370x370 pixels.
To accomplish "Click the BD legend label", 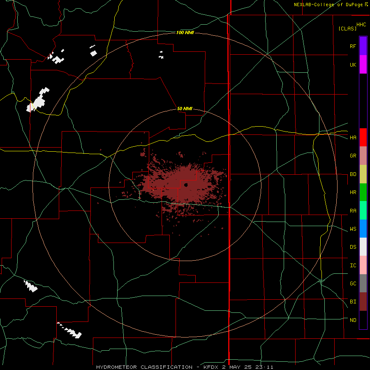I will click(x=353, y=174).
